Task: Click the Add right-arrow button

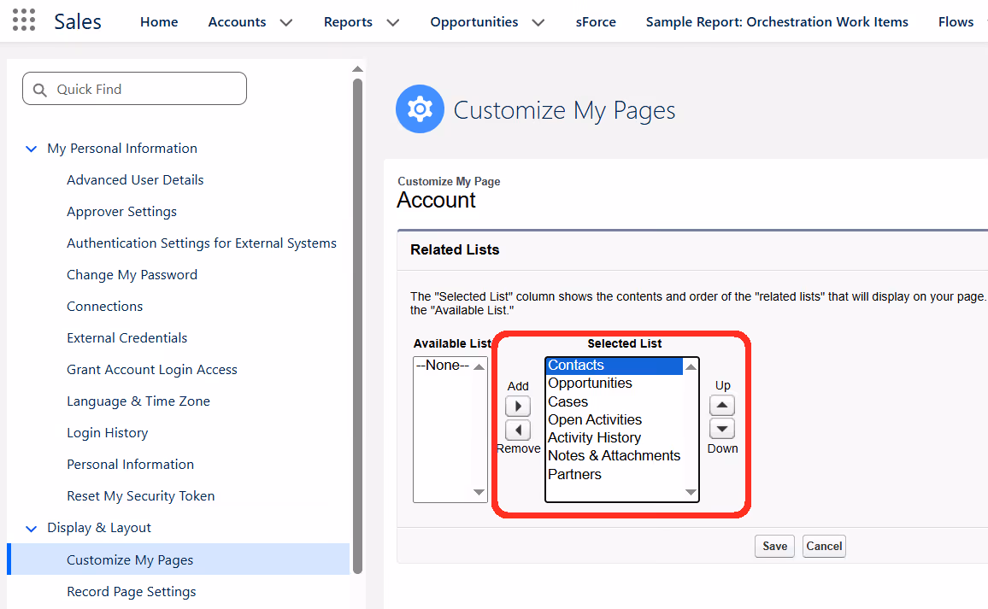Action: coord(518,407)
